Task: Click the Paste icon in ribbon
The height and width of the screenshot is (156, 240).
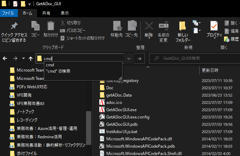Action: click(51, 26)
